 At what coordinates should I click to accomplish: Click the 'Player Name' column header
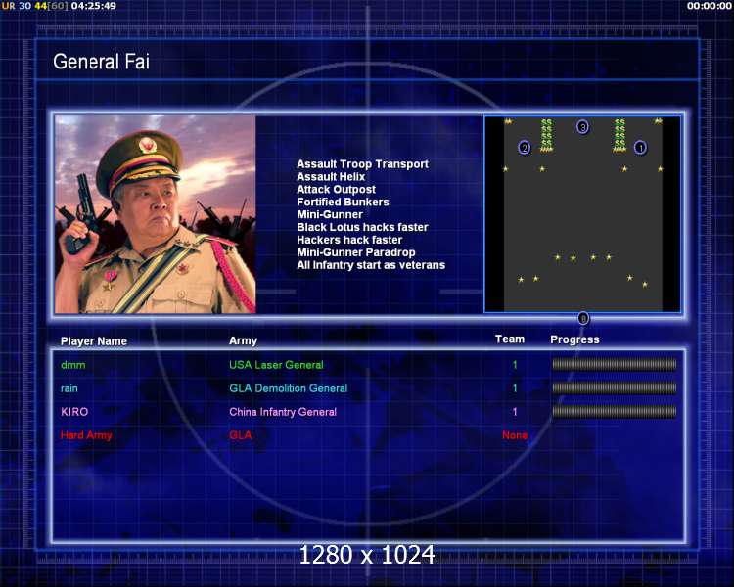(x=94, y=341)
